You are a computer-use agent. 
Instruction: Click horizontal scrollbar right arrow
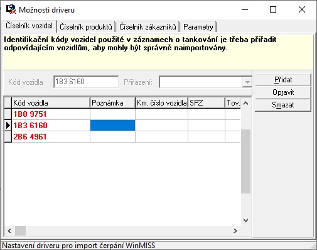(x=235, y=231)
